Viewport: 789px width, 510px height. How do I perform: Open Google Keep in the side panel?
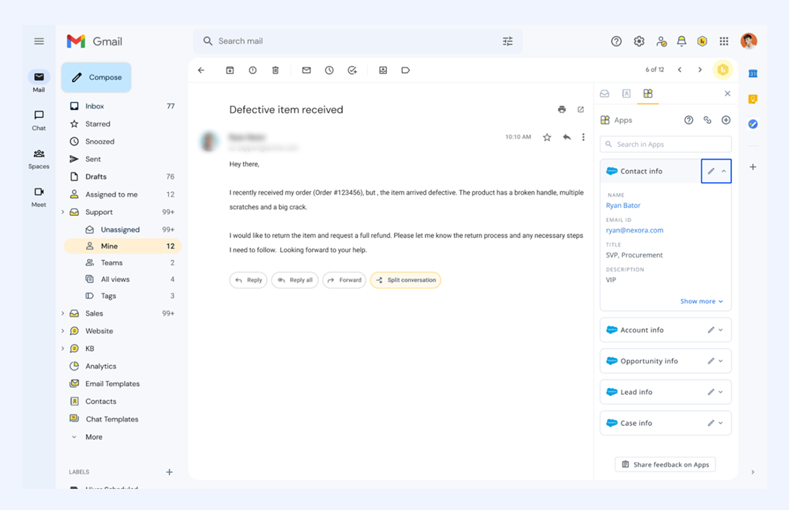pyautogui.click(x=753, y=99)
